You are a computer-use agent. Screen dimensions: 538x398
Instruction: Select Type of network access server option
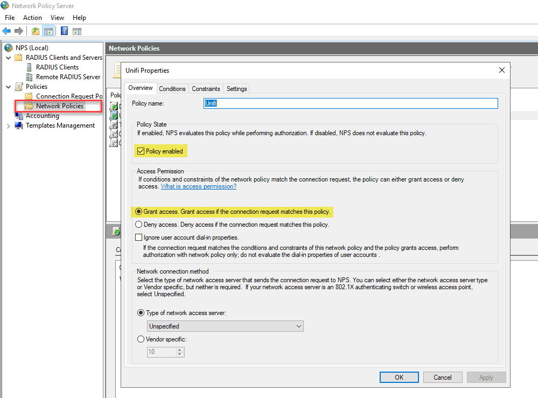[x=141, y=312]
